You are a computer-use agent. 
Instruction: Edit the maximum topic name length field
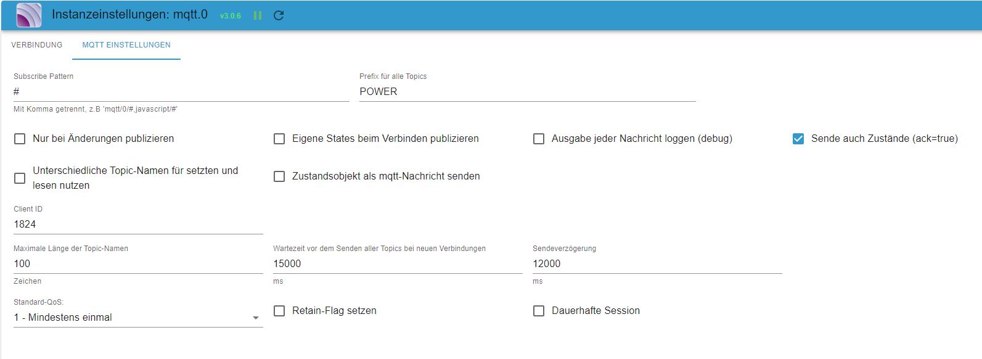[137, 264]
